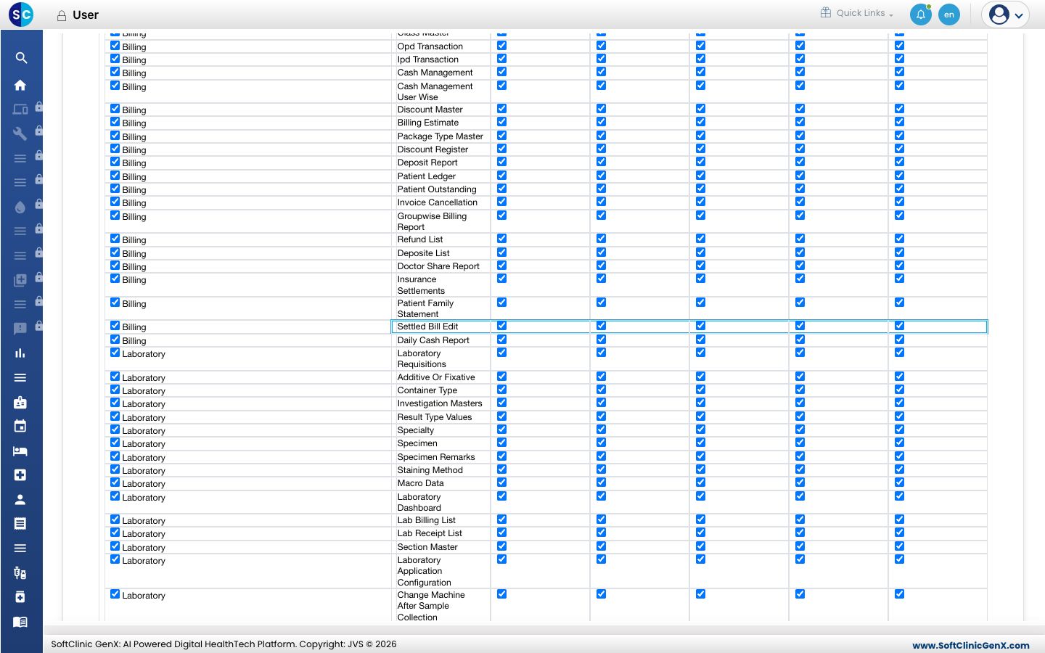
Task: Click the 'Doctor Share Report' cell
Action: [440, 266]
